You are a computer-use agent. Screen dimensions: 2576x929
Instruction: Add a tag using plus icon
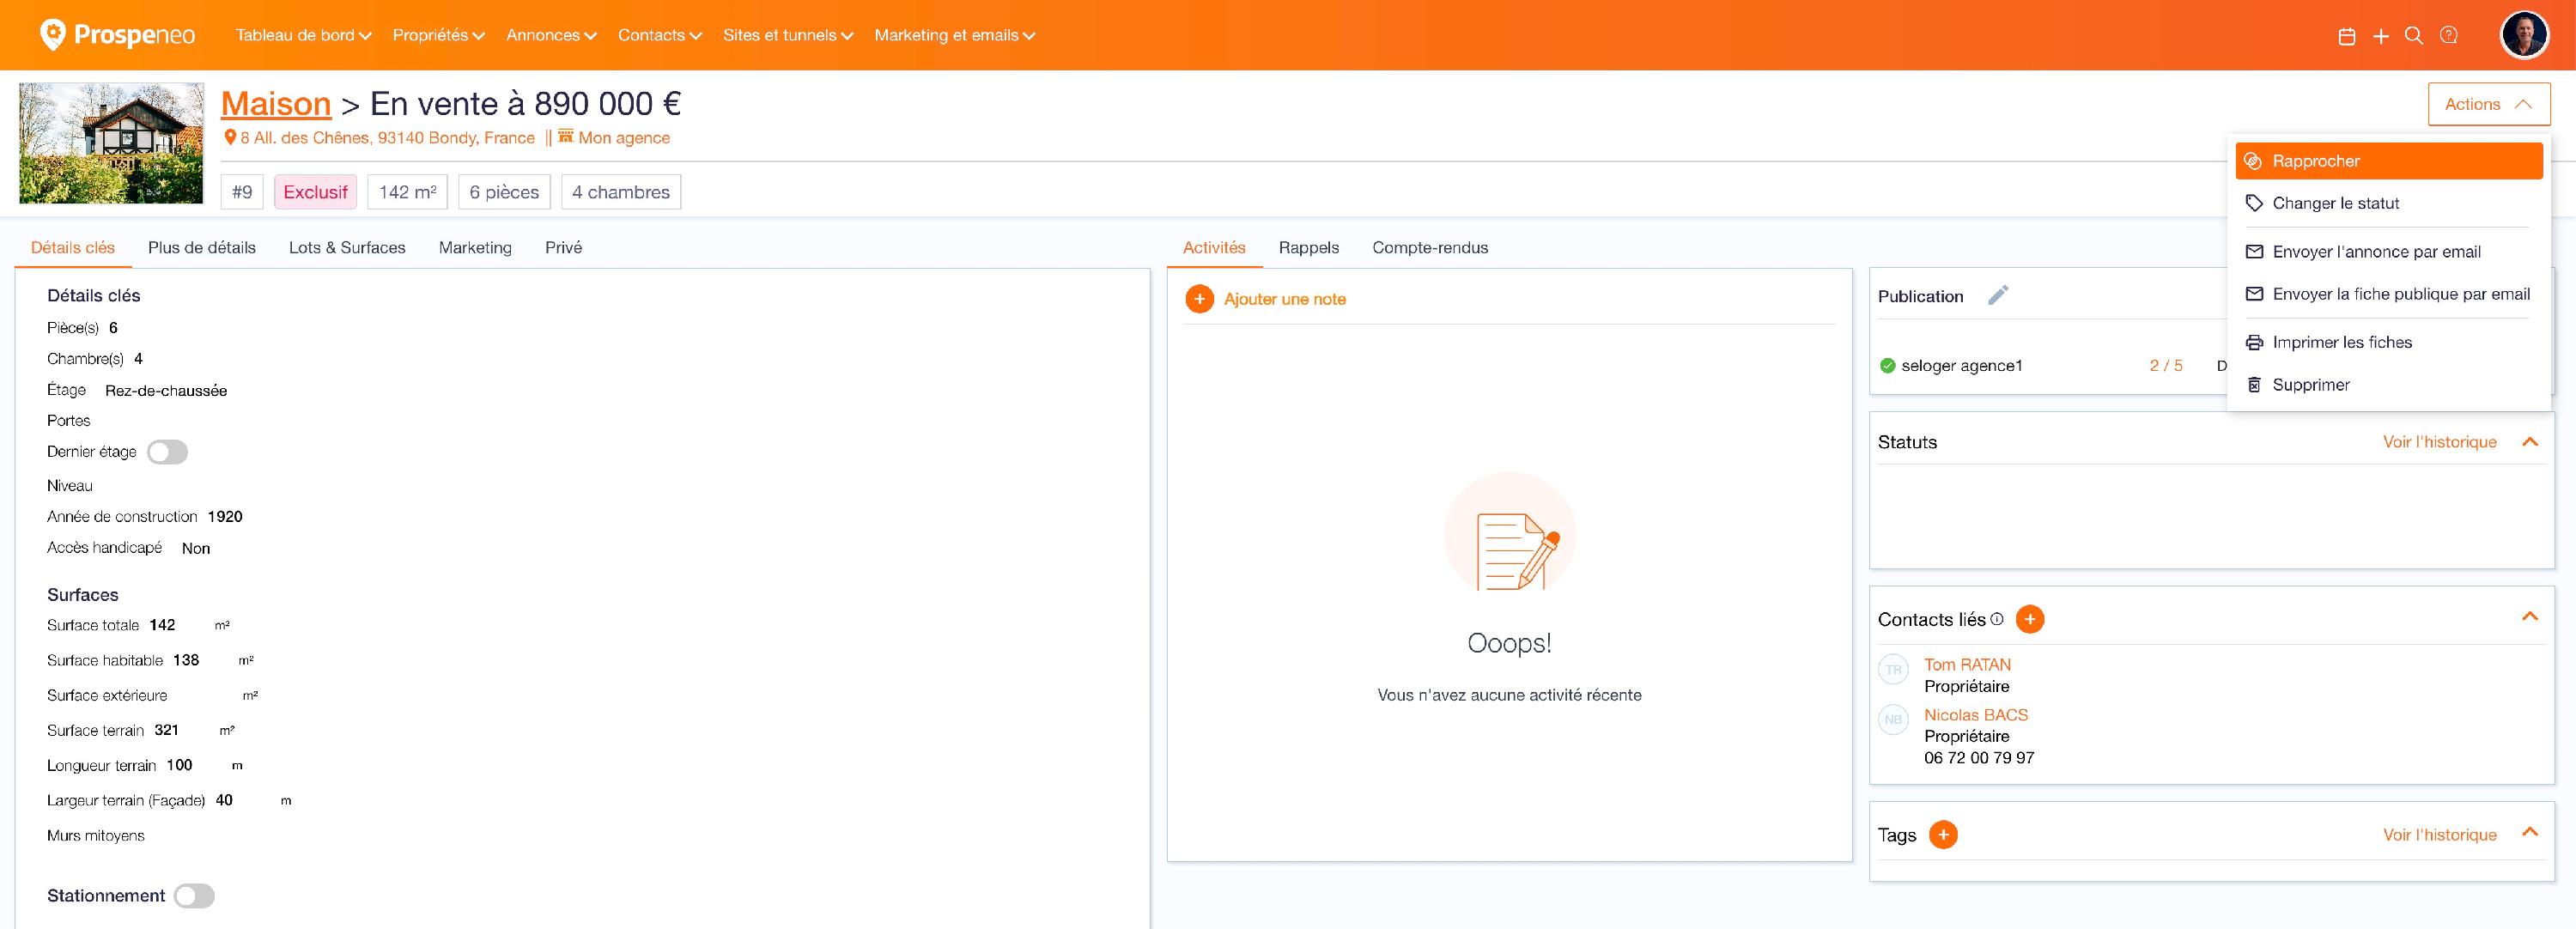click(x=1942, y=834)
